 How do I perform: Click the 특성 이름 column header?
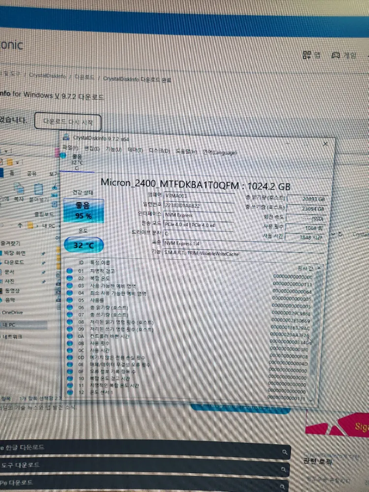100,263
